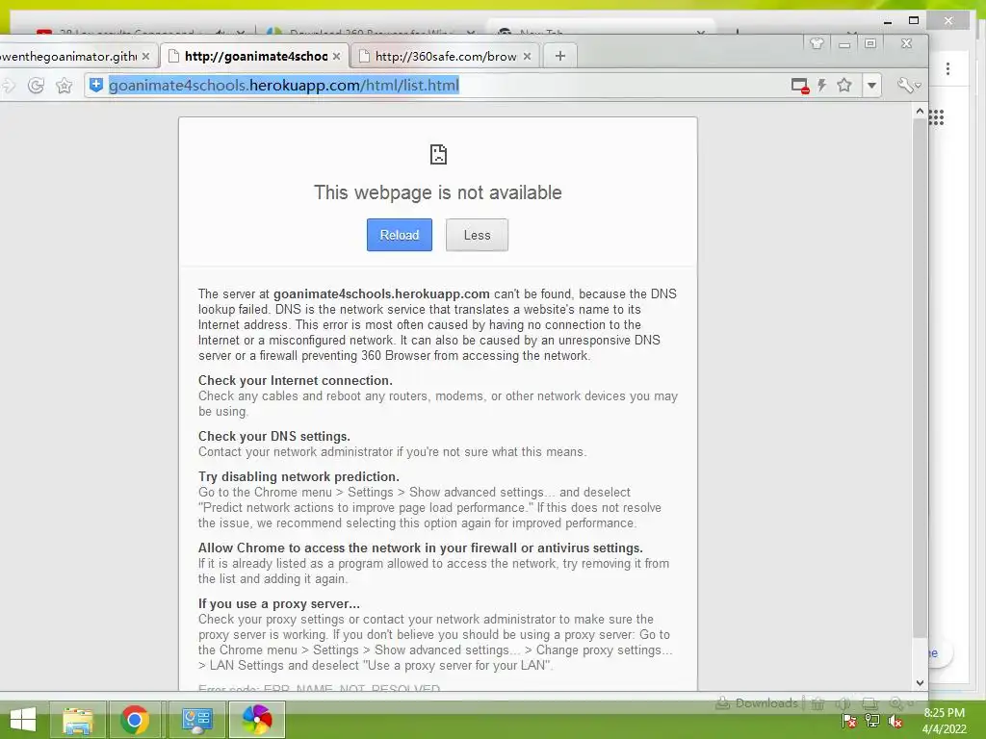Close the goanimate4schools tab

336,56
